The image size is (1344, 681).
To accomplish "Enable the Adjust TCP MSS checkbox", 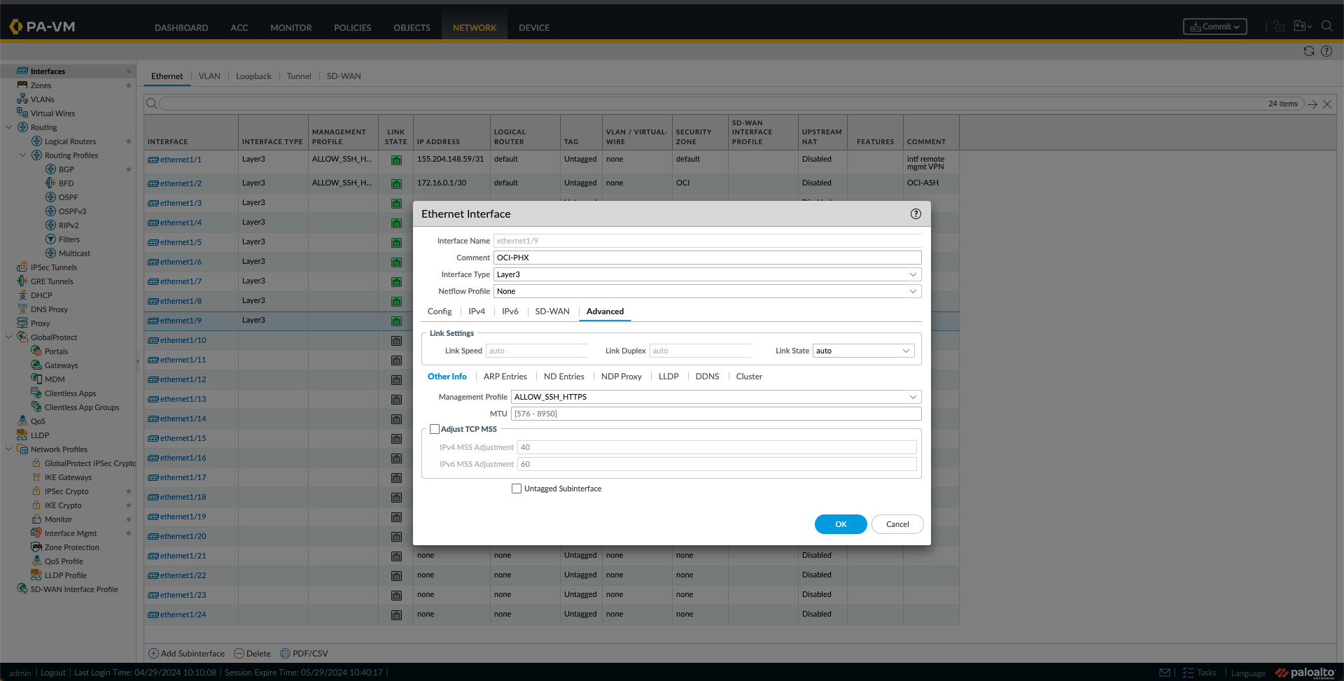I will (434, 428).
